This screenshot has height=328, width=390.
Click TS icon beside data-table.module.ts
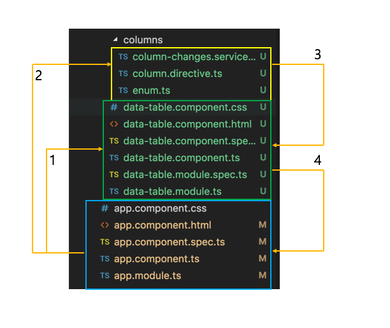tap(114, 192)
